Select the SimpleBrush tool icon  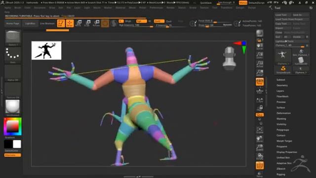pos(283,70)
